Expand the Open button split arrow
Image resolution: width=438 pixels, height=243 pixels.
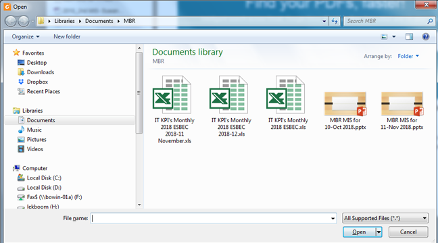[x=379, y=232]
